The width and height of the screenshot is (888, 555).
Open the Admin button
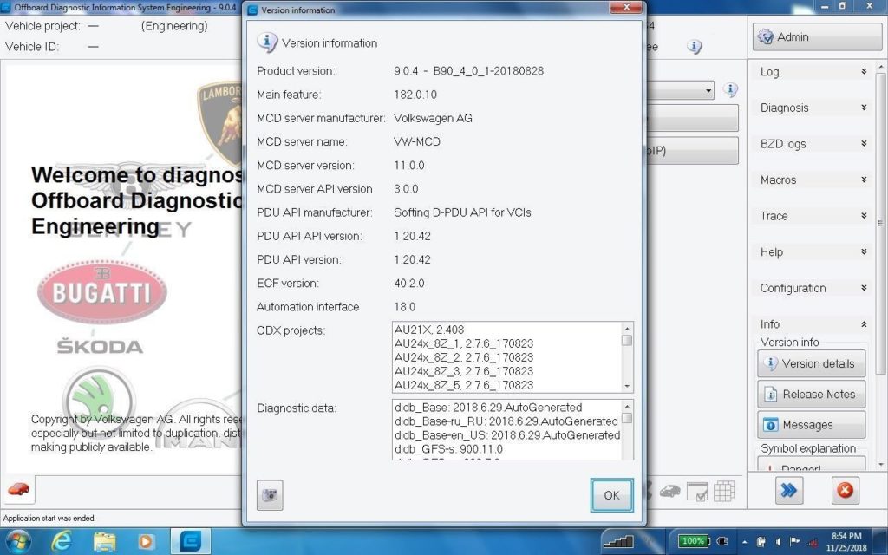pos(811,37)
